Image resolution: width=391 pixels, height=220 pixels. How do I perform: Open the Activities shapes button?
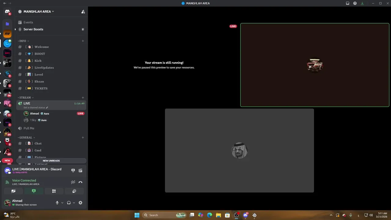pyautogui.click(x=54, y=191)
